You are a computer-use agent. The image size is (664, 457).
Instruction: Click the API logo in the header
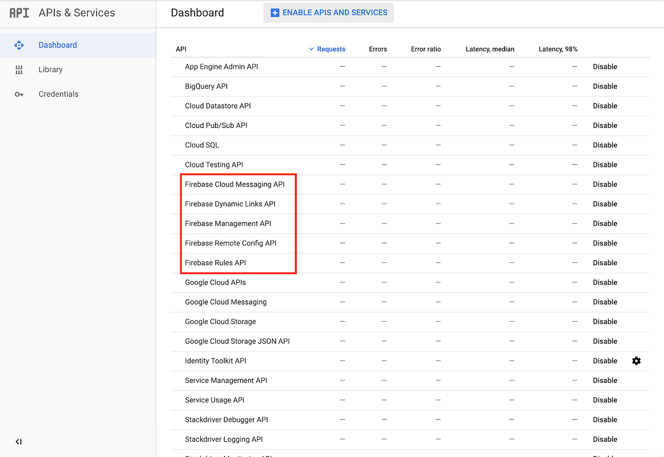tap(18, 13)
